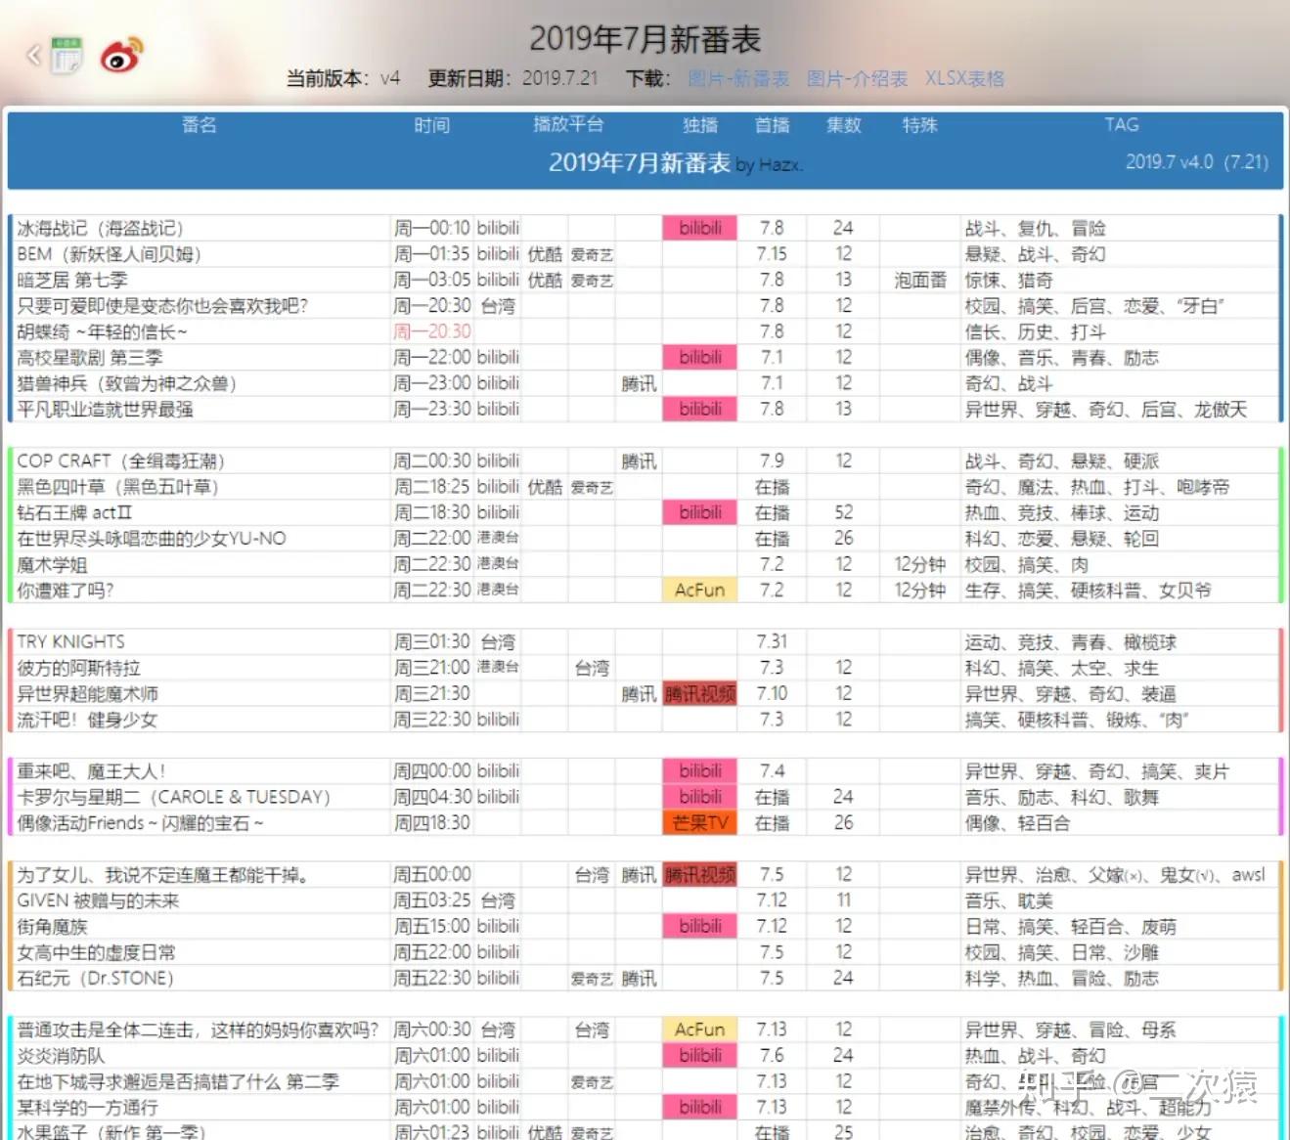Select the 街角魔族 title cell
The height and width of the screenshot is (1140, 1290).
(x=52, y=927)
